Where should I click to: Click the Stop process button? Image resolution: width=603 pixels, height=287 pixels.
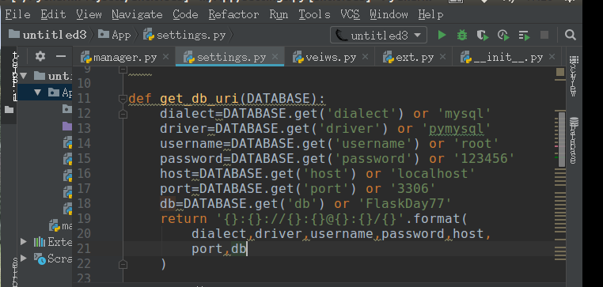coord(544,36)
